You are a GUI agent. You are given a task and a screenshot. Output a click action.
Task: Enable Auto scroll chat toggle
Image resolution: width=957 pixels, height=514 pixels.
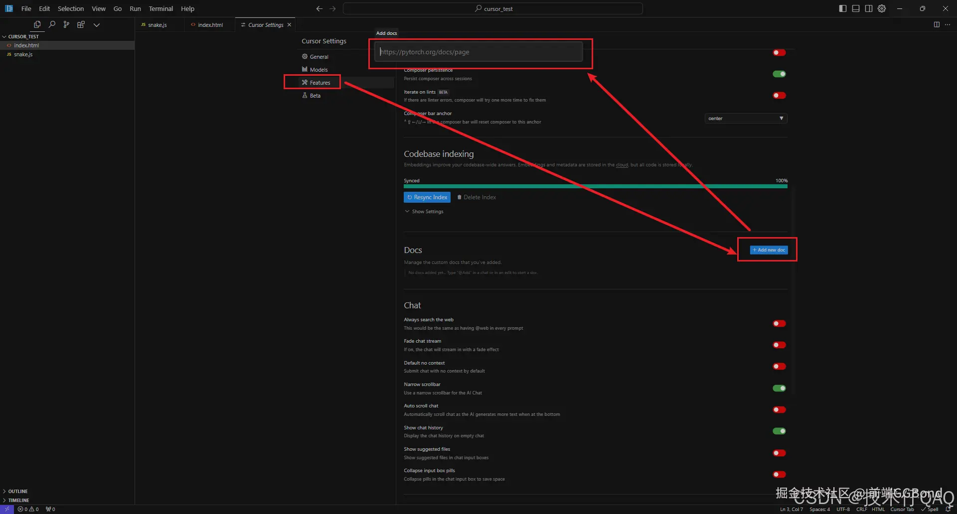click(779, 410)
